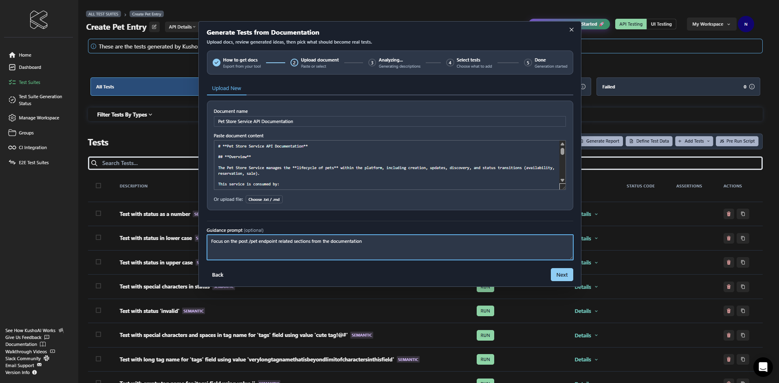Select the All Tests card

click(x=145, y=87)
